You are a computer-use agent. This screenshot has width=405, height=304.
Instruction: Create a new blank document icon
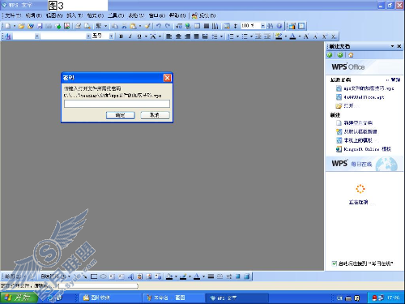8,26
